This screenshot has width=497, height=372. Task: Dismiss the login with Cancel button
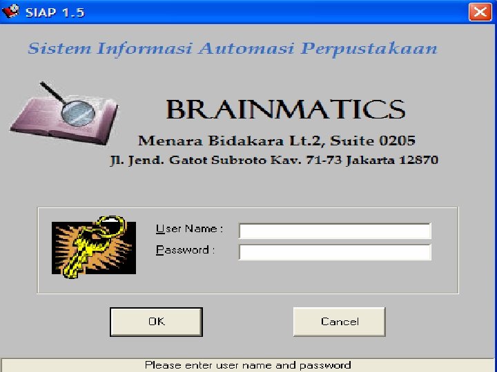point(339,322)
